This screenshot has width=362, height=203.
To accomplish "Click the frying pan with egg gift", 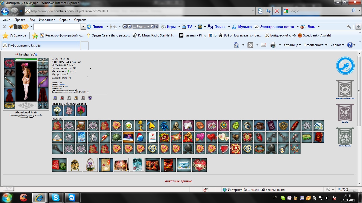I will (x=283, y=149).
